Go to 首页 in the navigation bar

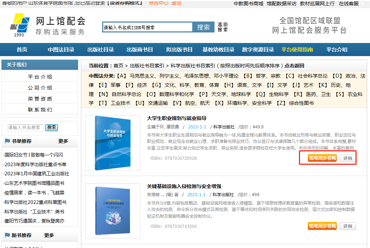click(x=22, y=50)
